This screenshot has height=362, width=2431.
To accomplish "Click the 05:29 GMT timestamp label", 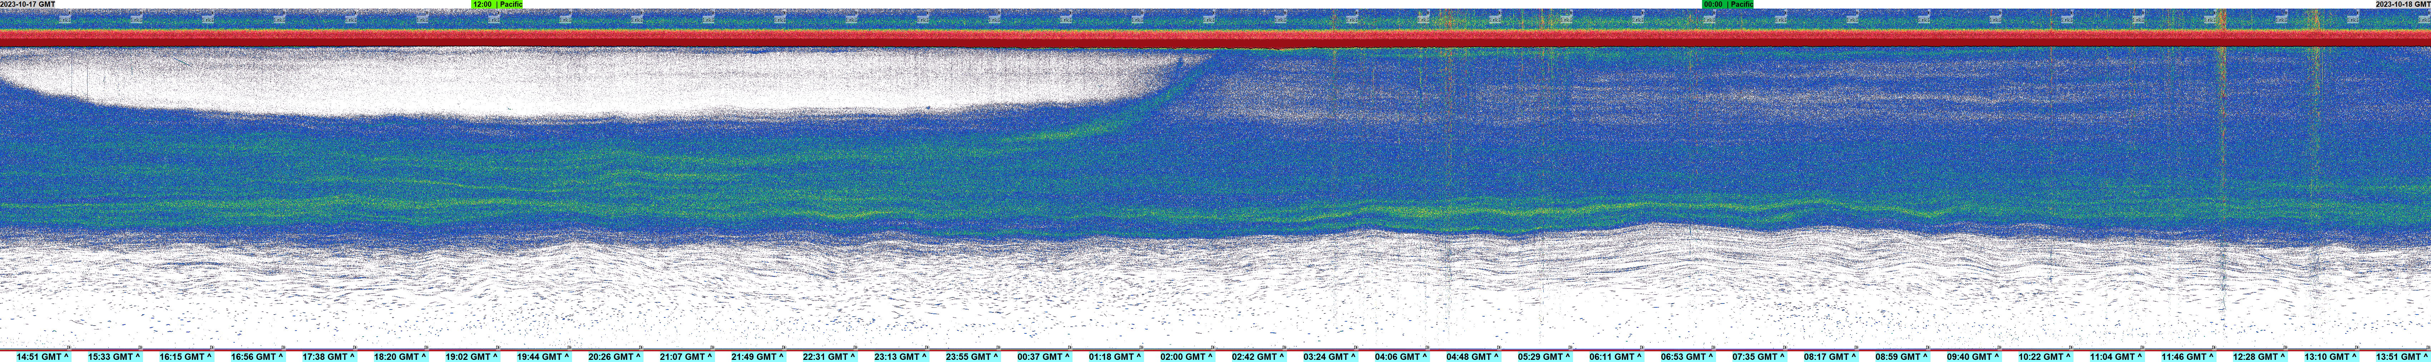I will [x=1544, y=357].
